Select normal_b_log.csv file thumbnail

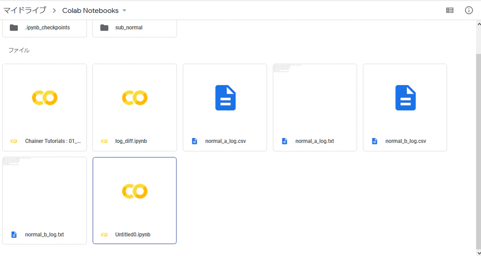click(x=405, y=98)
